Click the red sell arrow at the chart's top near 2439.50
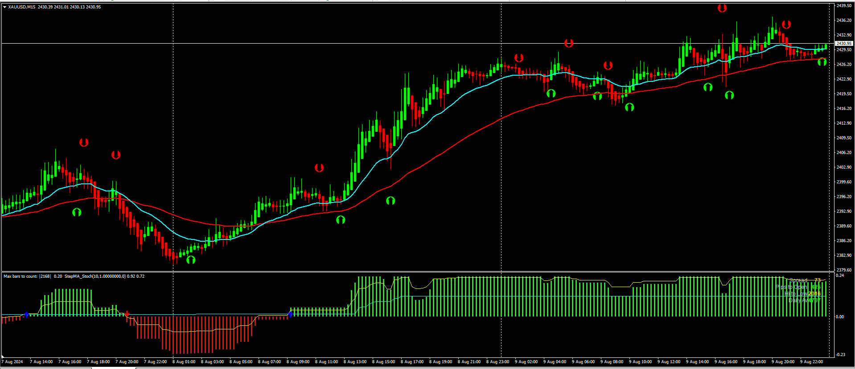Viewport: 855px width, 369px height. [722, 8]
